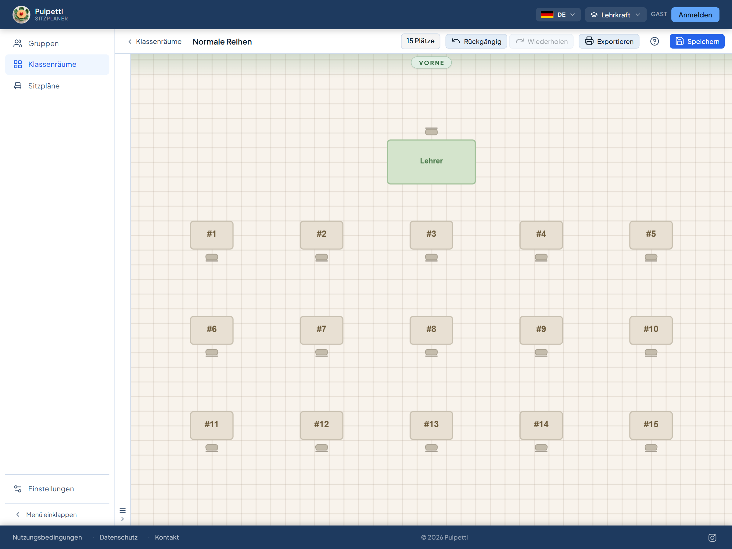Image resolution: width=732 pixels, height=549 pixels.
Task: Open Sitzpläne in the sidebar
Action: pos(57,86)
